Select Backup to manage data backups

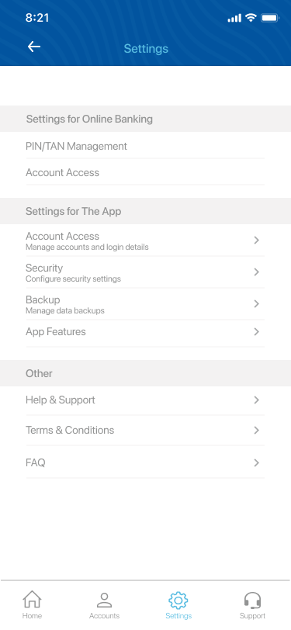(x=145, y=304)
